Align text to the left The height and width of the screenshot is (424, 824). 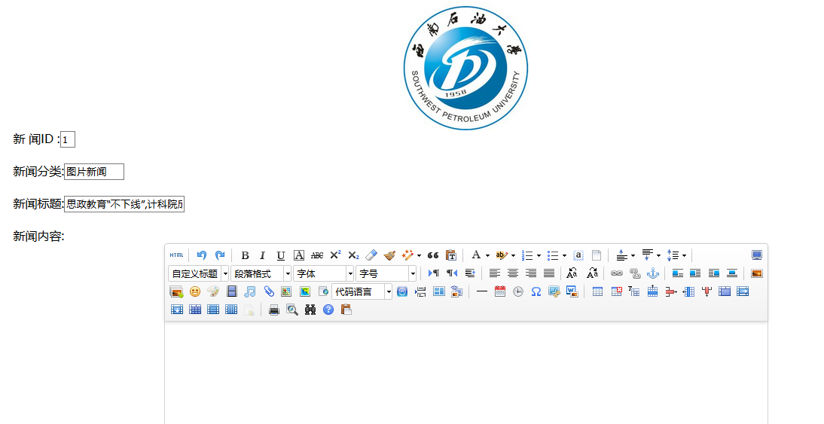coord(495,273)
